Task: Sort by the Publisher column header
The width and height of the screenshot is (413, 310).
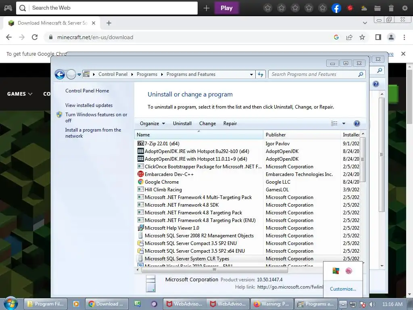Action: tap(302, 135)
